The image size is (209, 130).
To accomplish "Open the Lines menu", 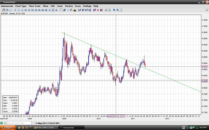I will pos(60,6).
